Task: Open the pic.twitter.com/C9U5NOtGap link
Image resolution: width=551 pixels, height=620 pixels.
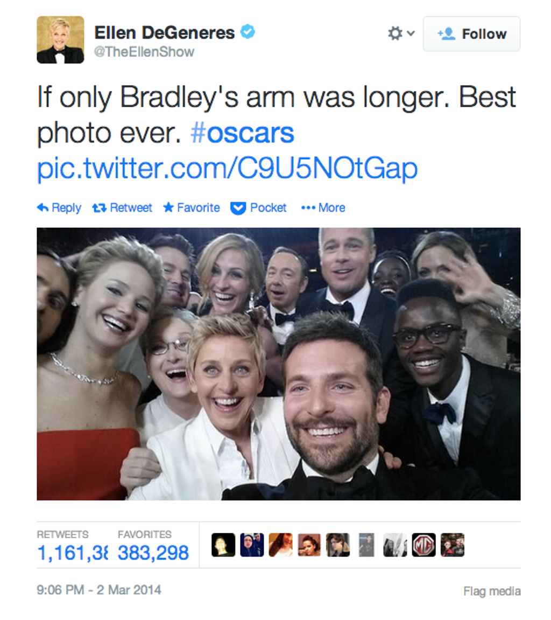Action: pyautogui.click(x=227, y=169)
